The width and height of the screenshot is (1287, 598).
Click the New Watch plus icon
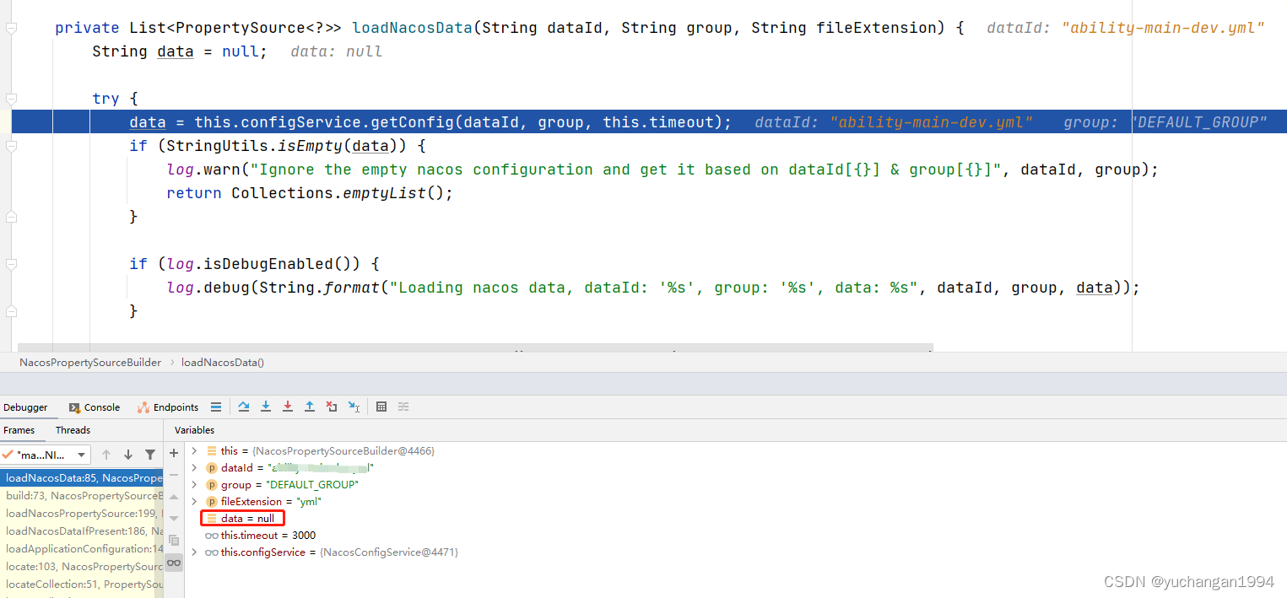174,453
